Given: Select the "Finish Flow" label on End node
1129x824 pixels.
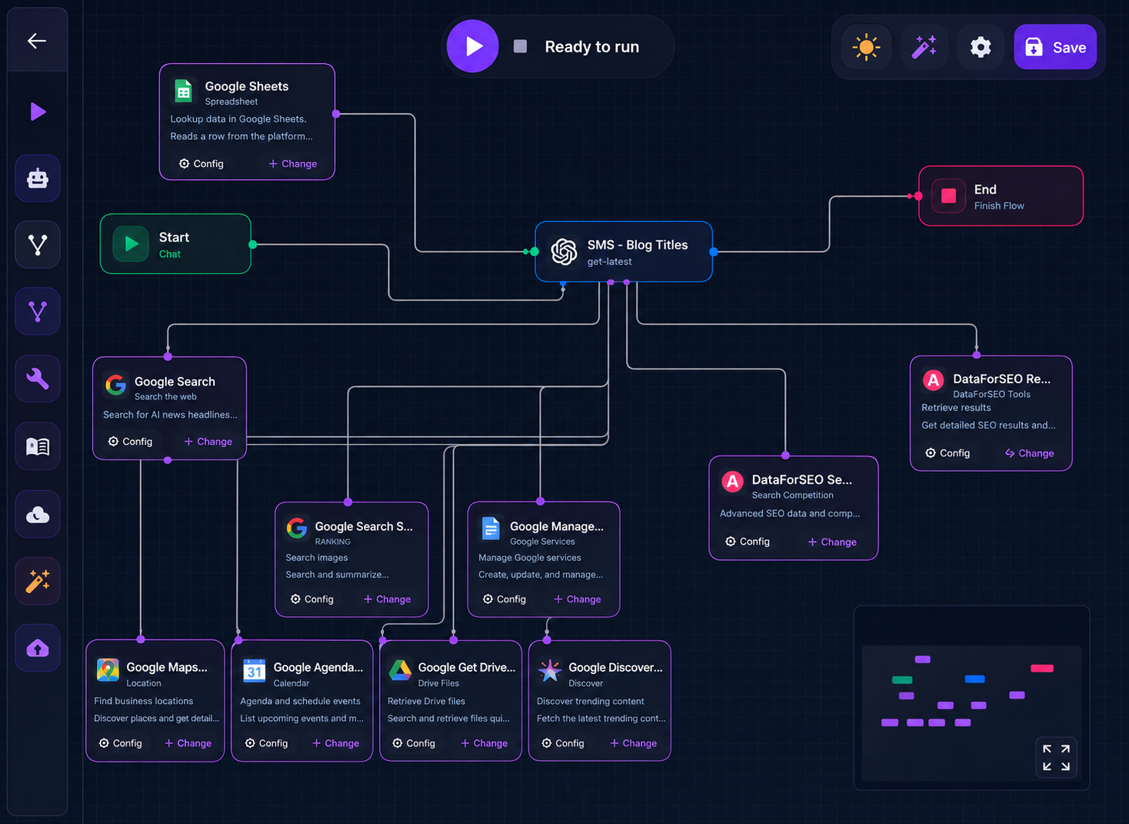Looking at the screenshot, I should [999, 206].
